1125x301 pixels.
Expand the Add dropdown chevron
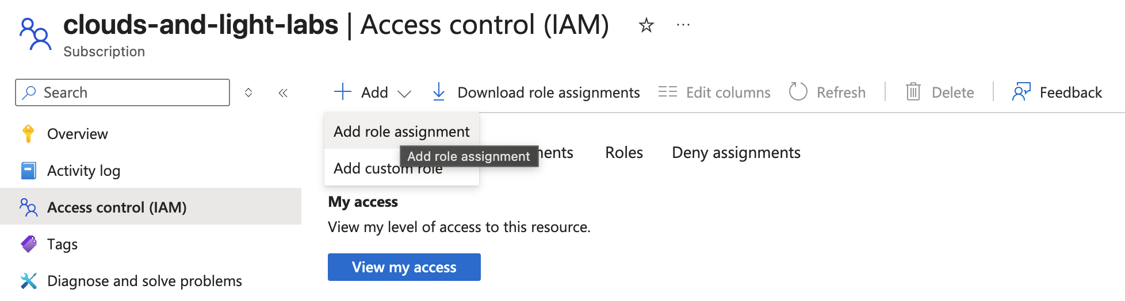point(404,94)
